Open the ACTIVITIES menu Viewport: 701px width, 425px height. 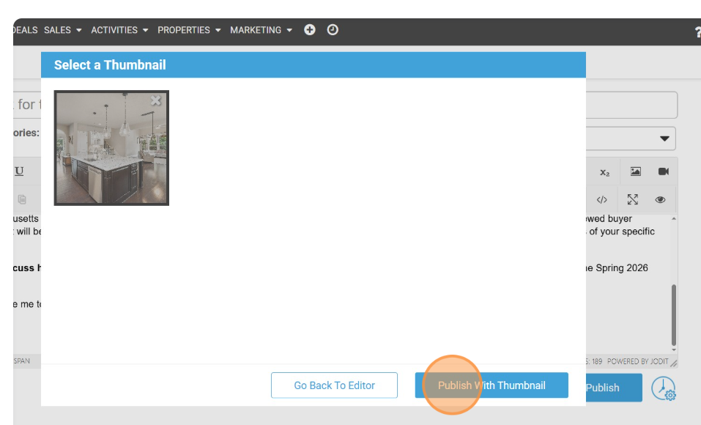(x=119, y=30)
